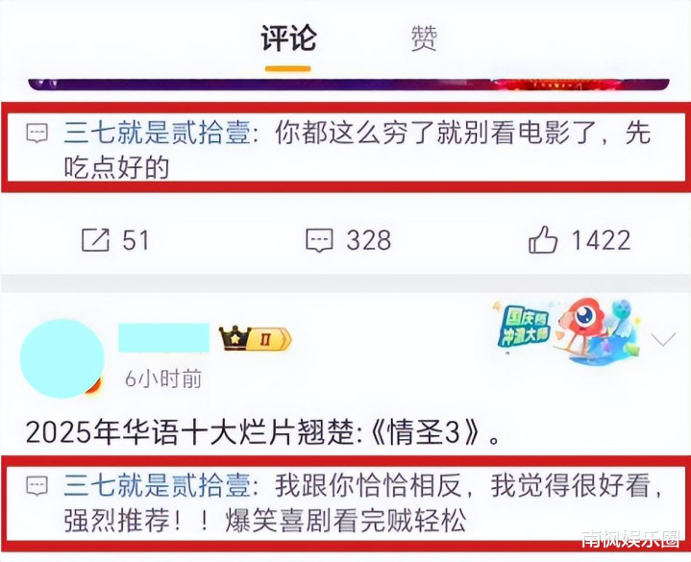Open comments via the bubble icon beside 328

point(319,240)
